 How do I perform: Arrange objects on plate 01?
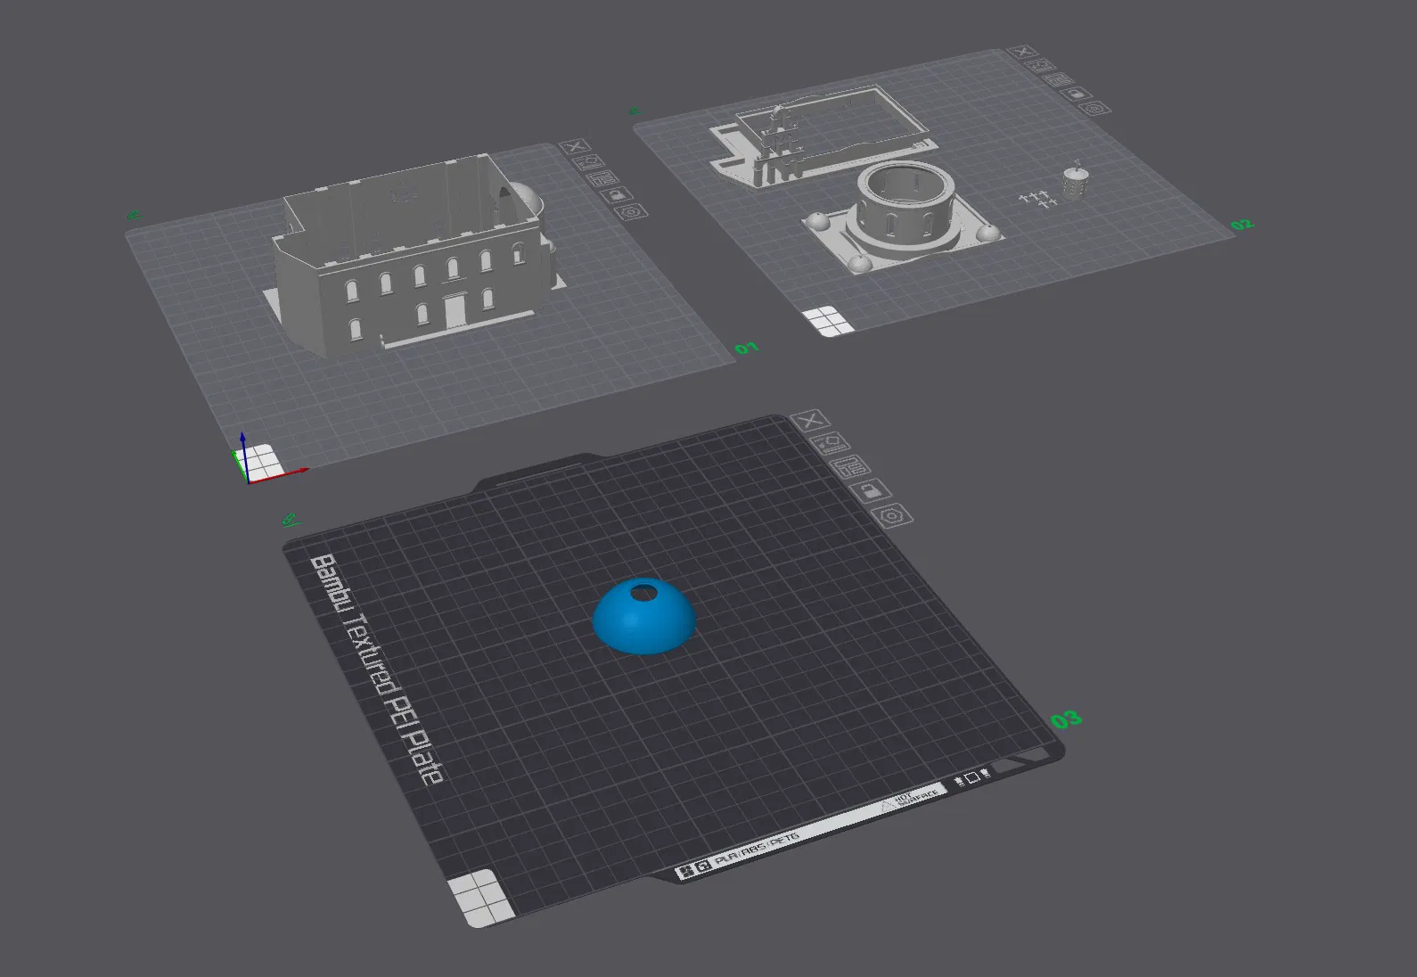[x=603, y=178]
